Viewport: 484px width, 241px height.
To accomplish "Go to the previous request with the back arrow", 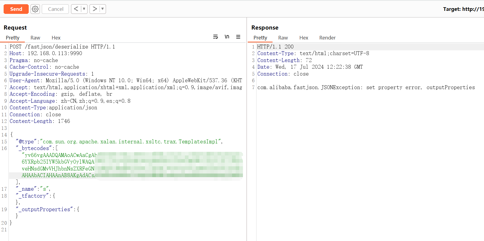I will 76,9.
